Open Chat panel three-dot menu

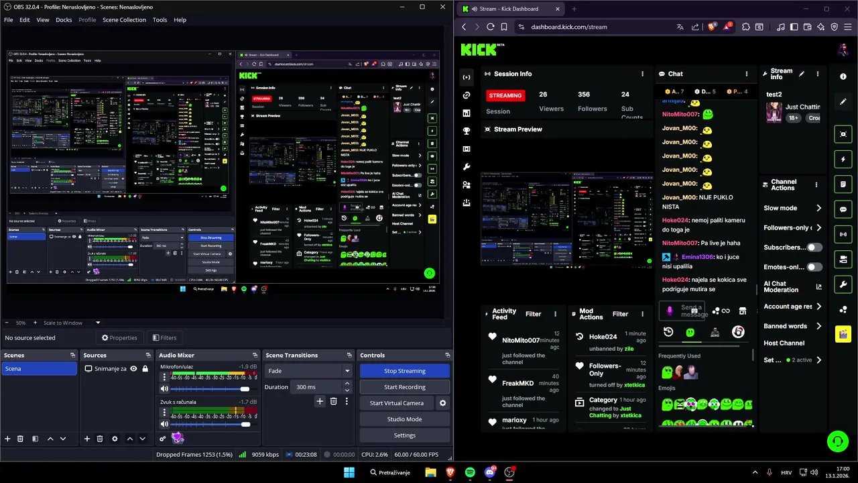click(747, 74)
